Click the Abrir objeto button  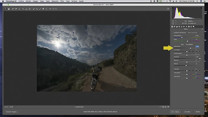coord(175,112)
